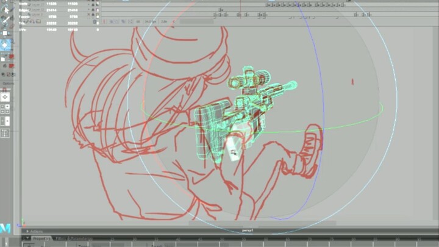Viewport: 439px width, 247px height.
Task: Open the red stroke color swatch
Action: (x=12, y=57)
